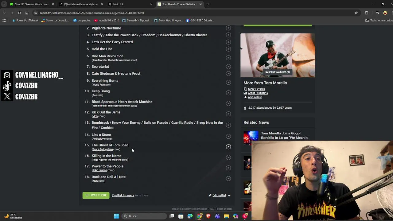Open the 7 setlist.fm users link
Viewport: 393px width, 221px height.
click(123, 195)
